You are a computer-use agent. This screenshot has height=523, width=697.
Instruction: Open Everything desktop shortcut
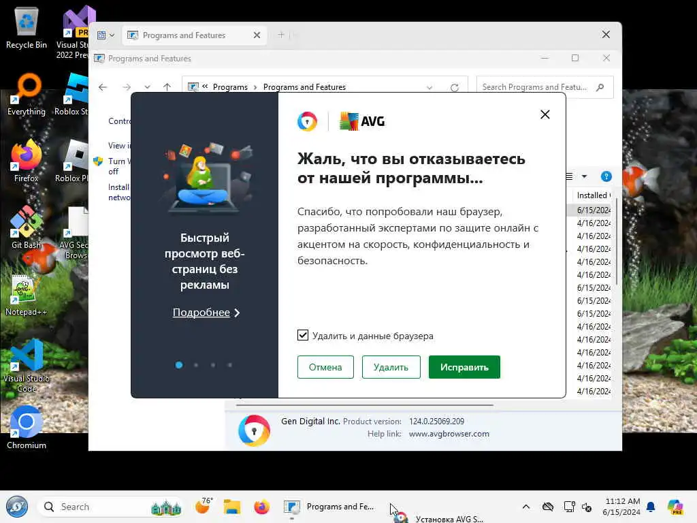pos(27,95)
